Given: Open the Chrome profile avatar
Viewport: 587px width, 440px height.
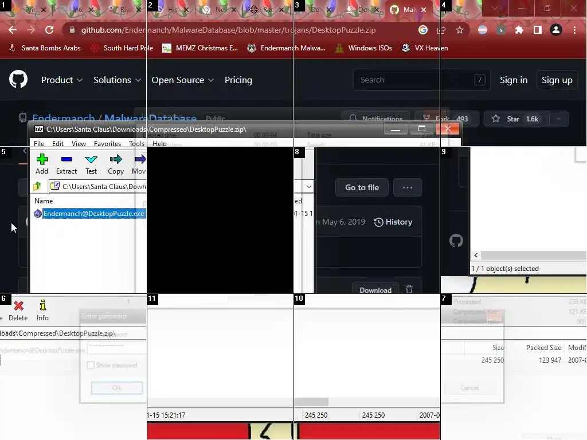Looking at the screenshot, I should coord(556,30).
